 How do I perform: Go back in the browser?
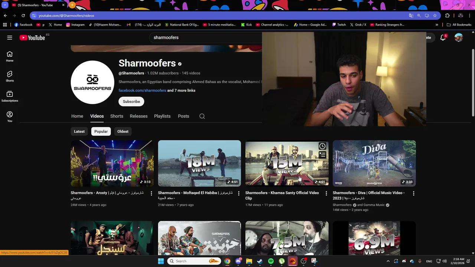pyautogui.click(x=5, y=16)
